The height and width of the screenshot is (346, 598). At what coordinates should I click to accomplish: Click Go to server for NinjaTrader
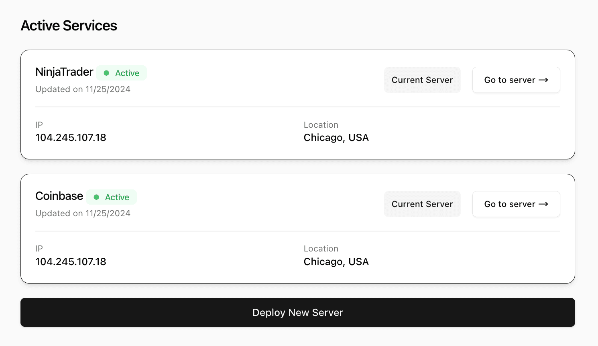(x=516, y=80)
